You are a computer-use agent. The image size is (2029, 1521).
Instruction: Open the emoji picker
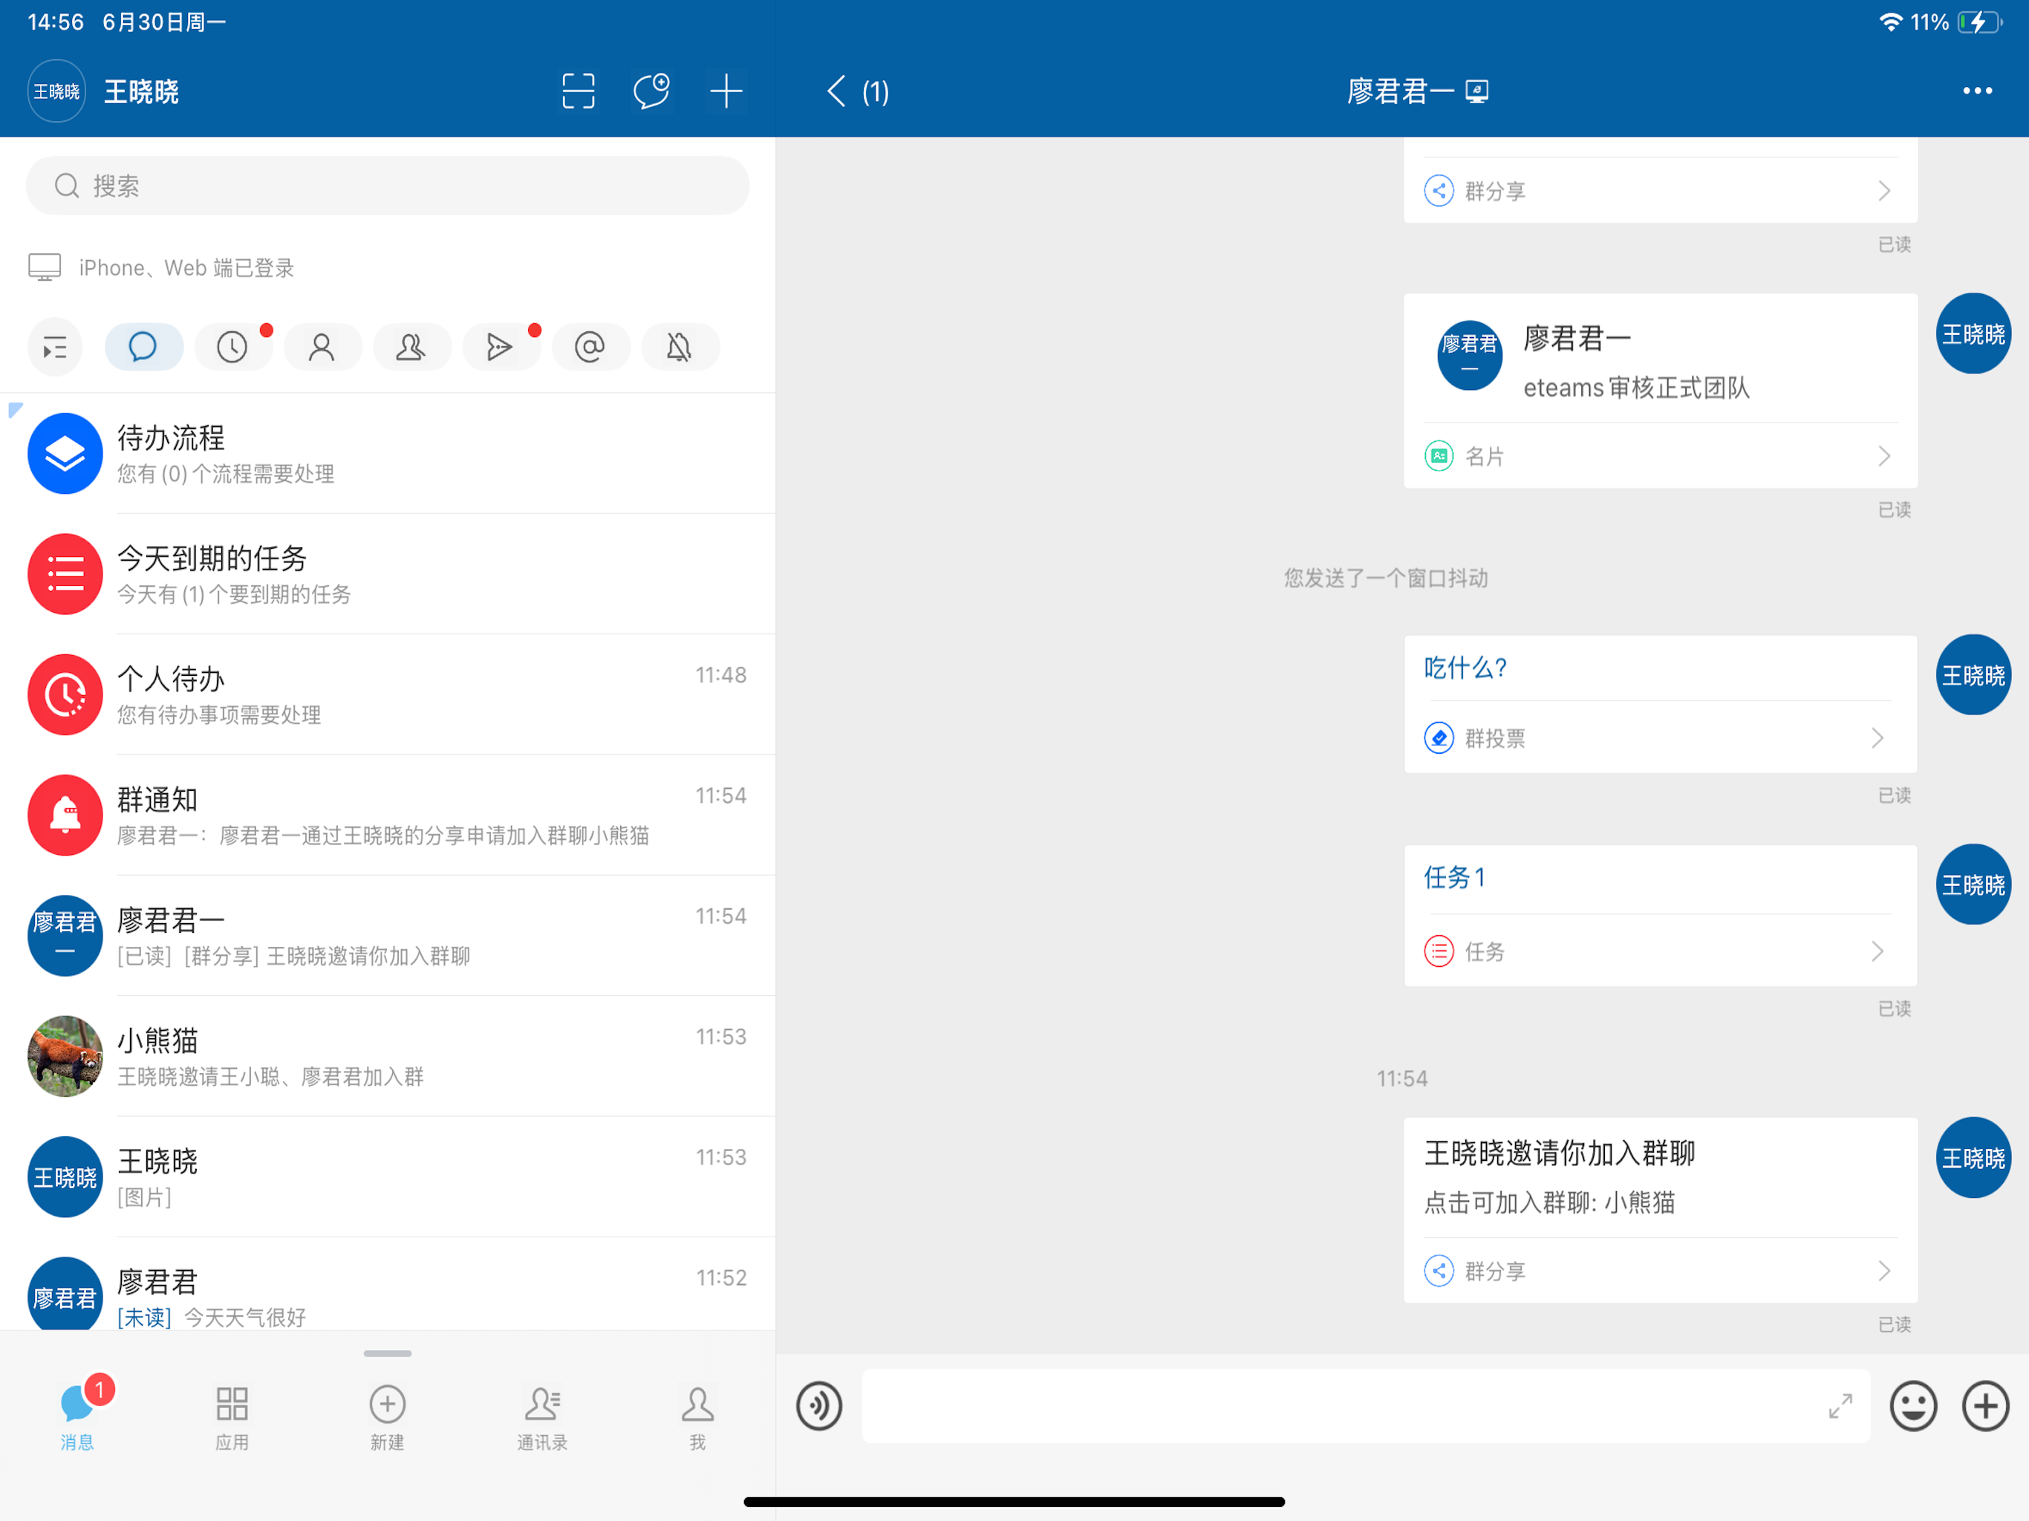tap(1913, 1405)
